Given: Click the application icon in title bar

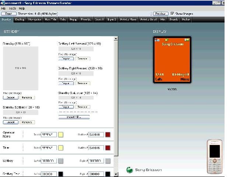Looking at the screenshot, I should point(2,3).
